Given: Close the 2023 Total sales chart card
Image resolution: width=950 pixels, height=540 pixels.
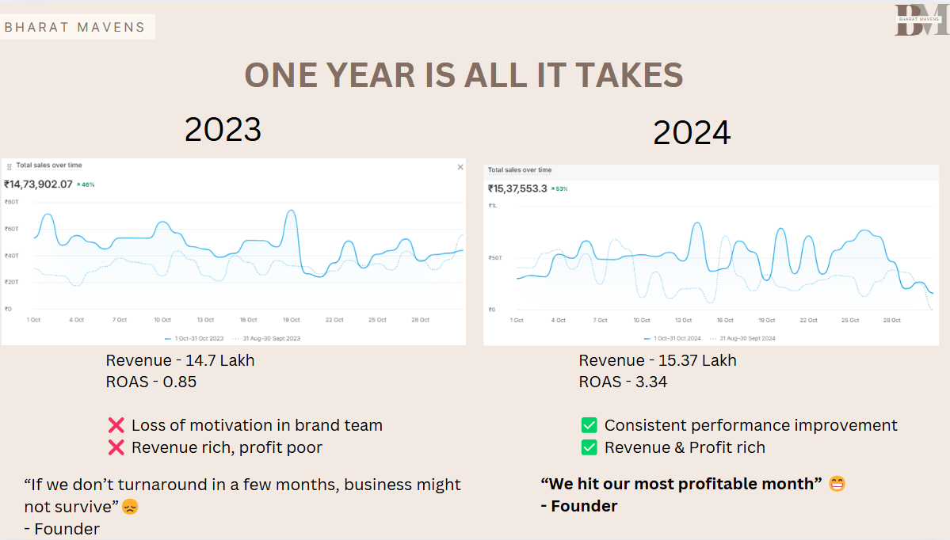Looking at the screenshot, I should (x=460, y=166).
